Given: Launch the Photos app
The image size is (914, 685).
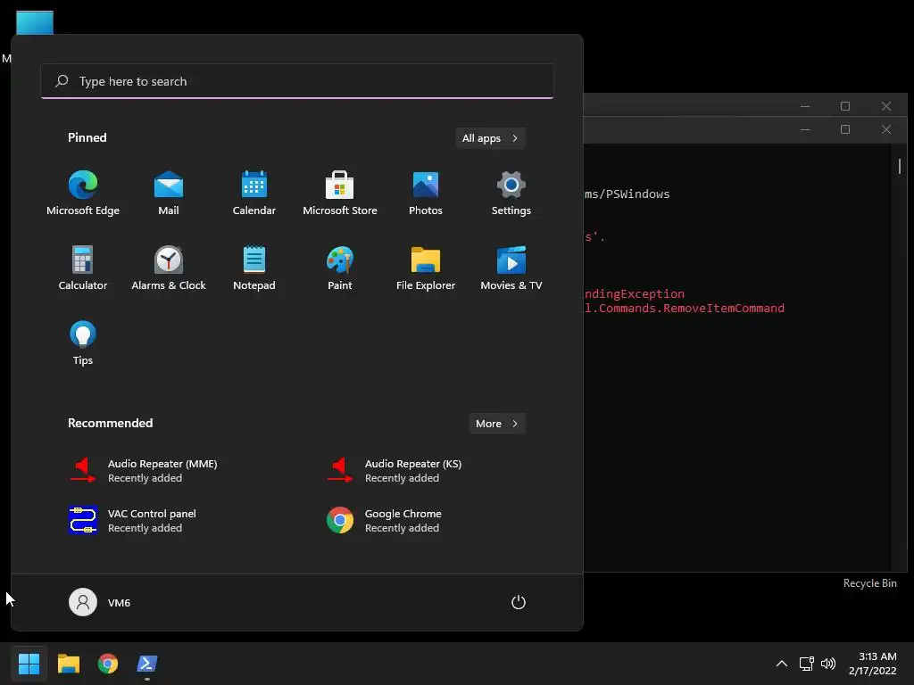Looking at the screenshot, I should [x=426, y=194].
